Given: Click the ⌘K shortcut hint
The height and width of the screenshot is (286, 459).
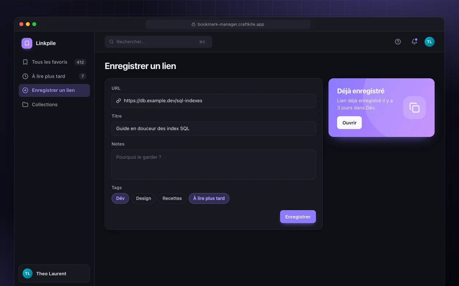Looking at the screenshot, I should 202,42.
